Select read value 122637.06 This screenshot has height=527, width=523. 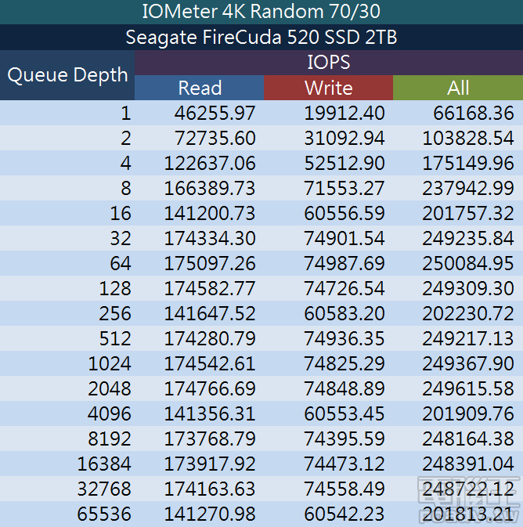pos(210,163)
